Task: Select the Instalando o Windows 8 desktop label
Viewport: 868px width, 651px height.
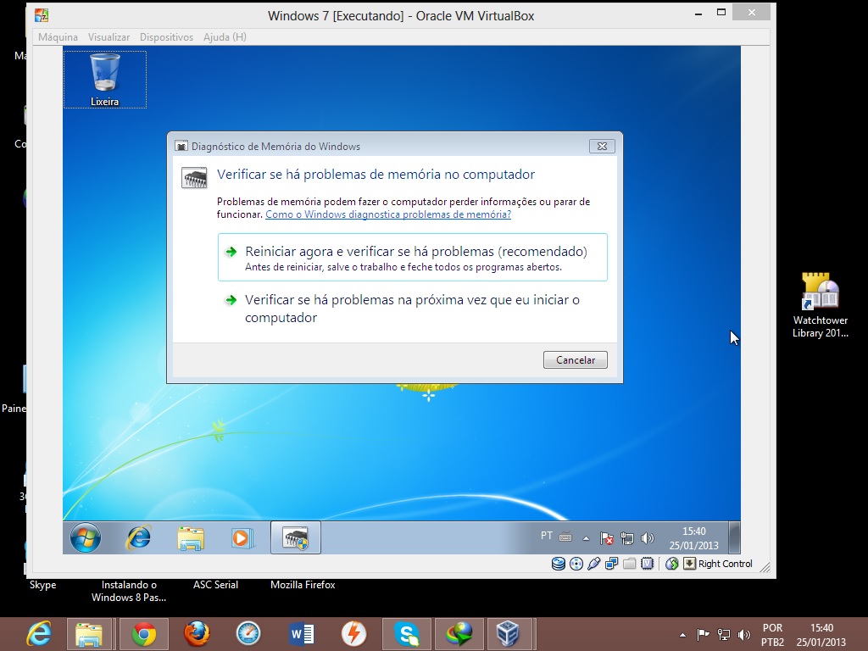Action: click(129, 591)
